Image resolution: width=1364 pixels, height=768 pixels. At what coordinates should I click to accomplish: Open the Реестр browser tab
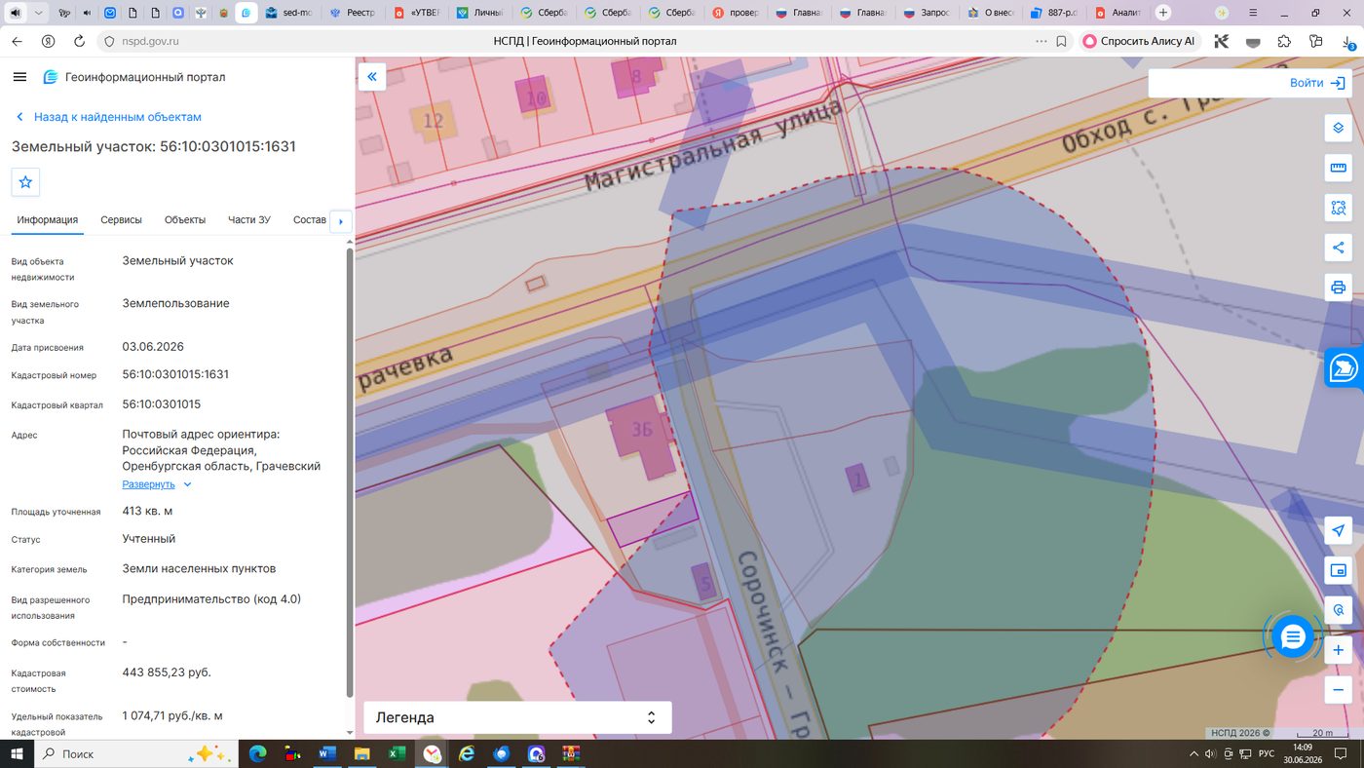click(353, 13)
